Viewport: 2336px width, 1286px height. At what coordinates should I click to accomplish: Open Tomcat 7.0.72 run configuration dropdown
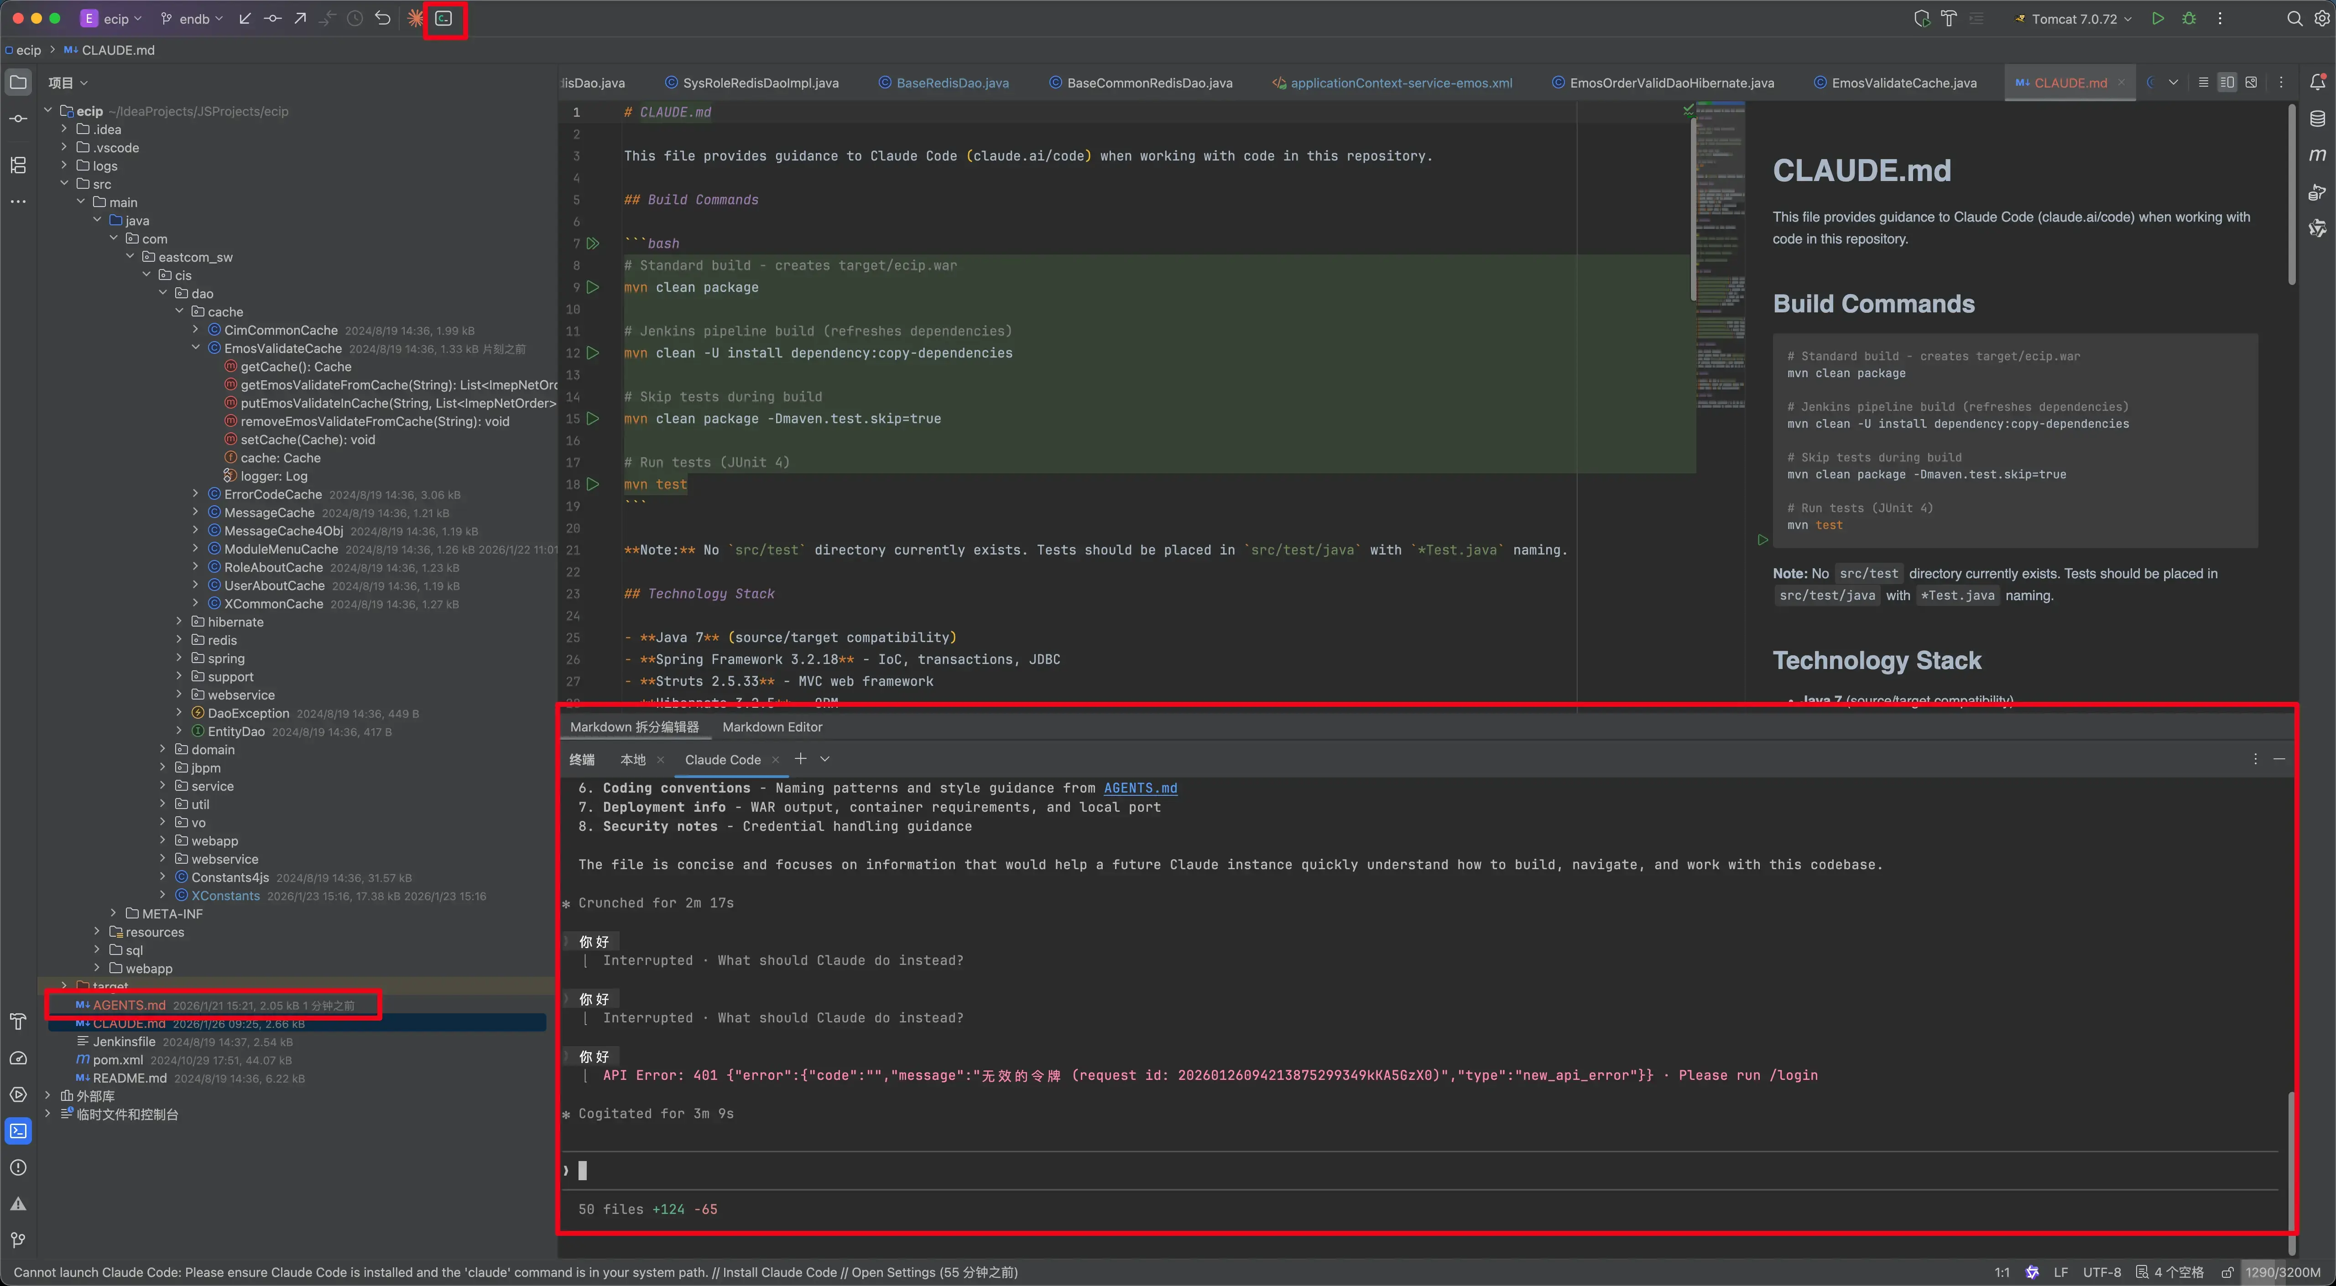tap(2073, 18)
